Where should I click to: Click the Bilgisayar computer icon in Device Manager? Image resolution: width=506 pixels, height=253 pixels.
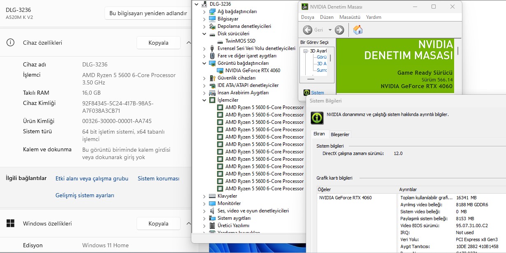pyautogui.click(x=212, y=19)
